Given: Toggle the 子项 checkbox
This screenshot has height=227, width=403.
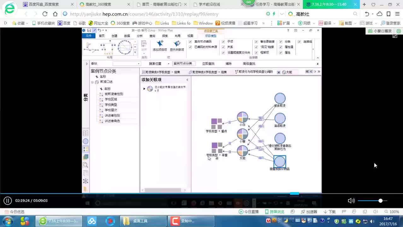Looking at the screenshot, I should 223,42.
